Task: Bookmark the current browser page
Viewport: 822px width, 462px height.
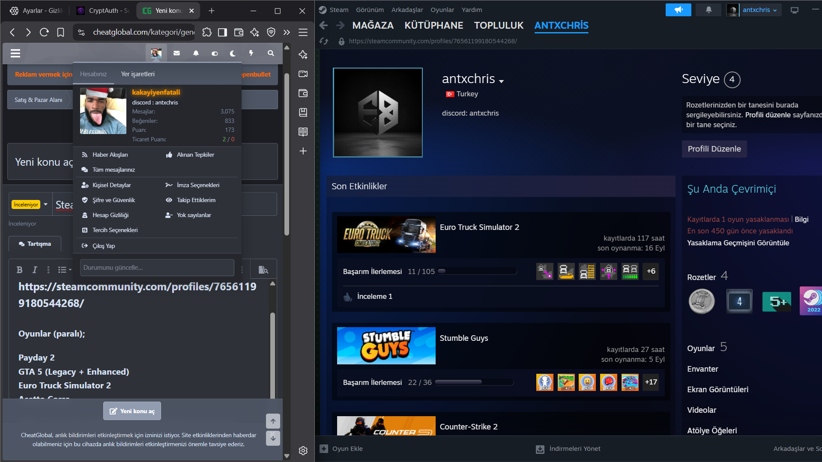Action: click(60, 32)
